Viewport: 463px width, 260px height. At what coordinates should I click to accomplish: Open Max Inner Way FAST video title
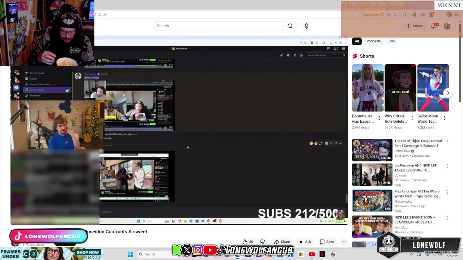(418, 194)
